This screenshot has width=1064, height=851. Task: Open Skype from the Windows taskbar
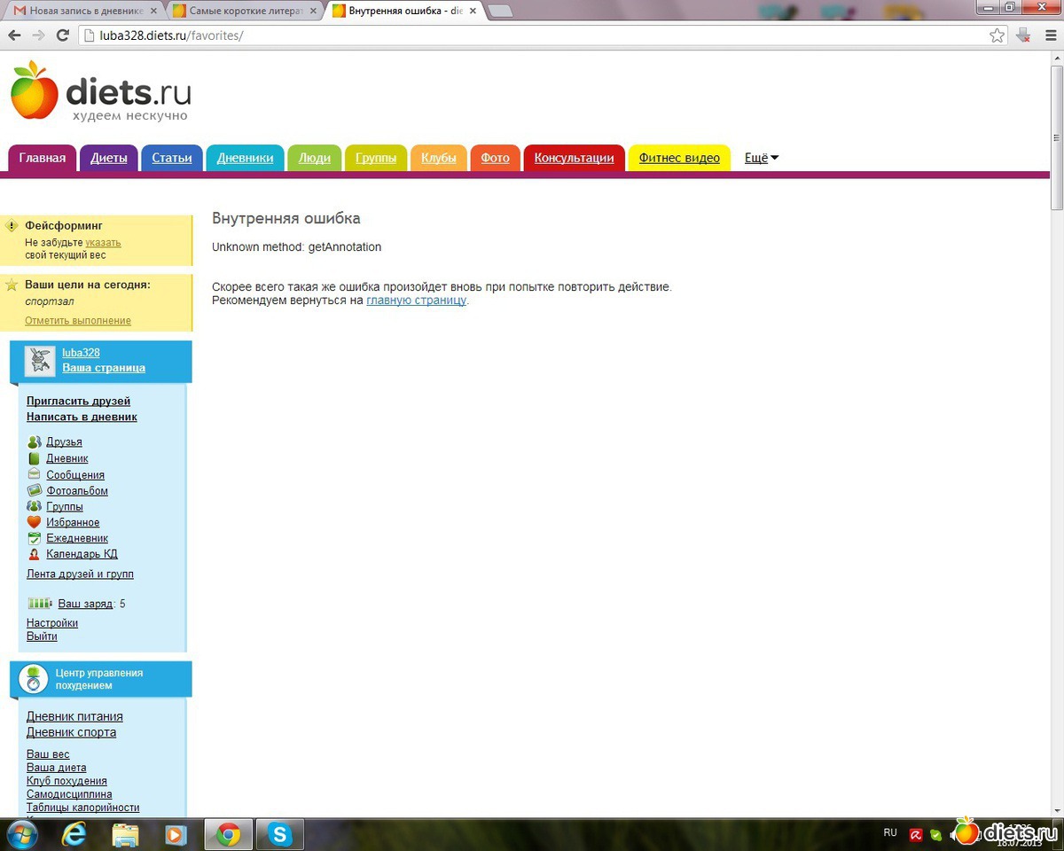pos(280,834)
